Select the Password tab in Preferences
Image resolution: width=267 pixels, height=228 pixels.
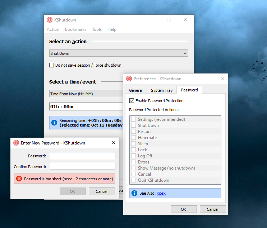[189, 90]
